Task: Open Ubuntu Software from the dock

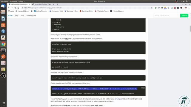Action: 3,25
